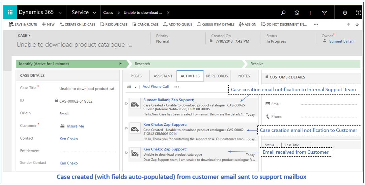Open the received 'Unable to download product catalogue' email
This screenshot has width=365, height=185.
tap(173, 155)
